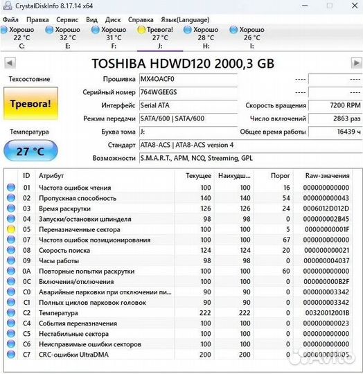This screenshot has height=374, width=363.
Task: Click the rotation speed value 7200 RPM
Action: [335, 105]
